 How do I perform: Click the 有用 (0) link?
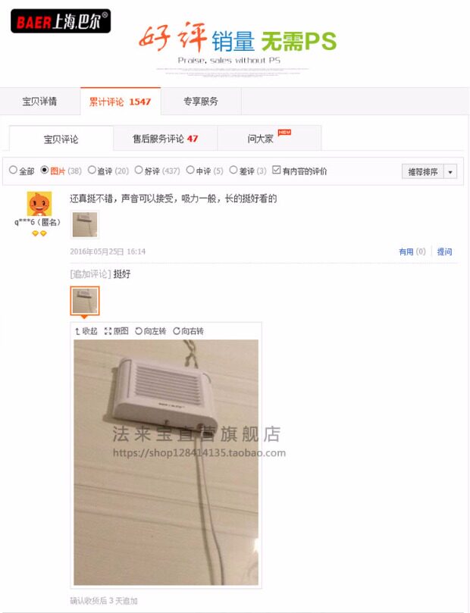click(x=412, y=252)
